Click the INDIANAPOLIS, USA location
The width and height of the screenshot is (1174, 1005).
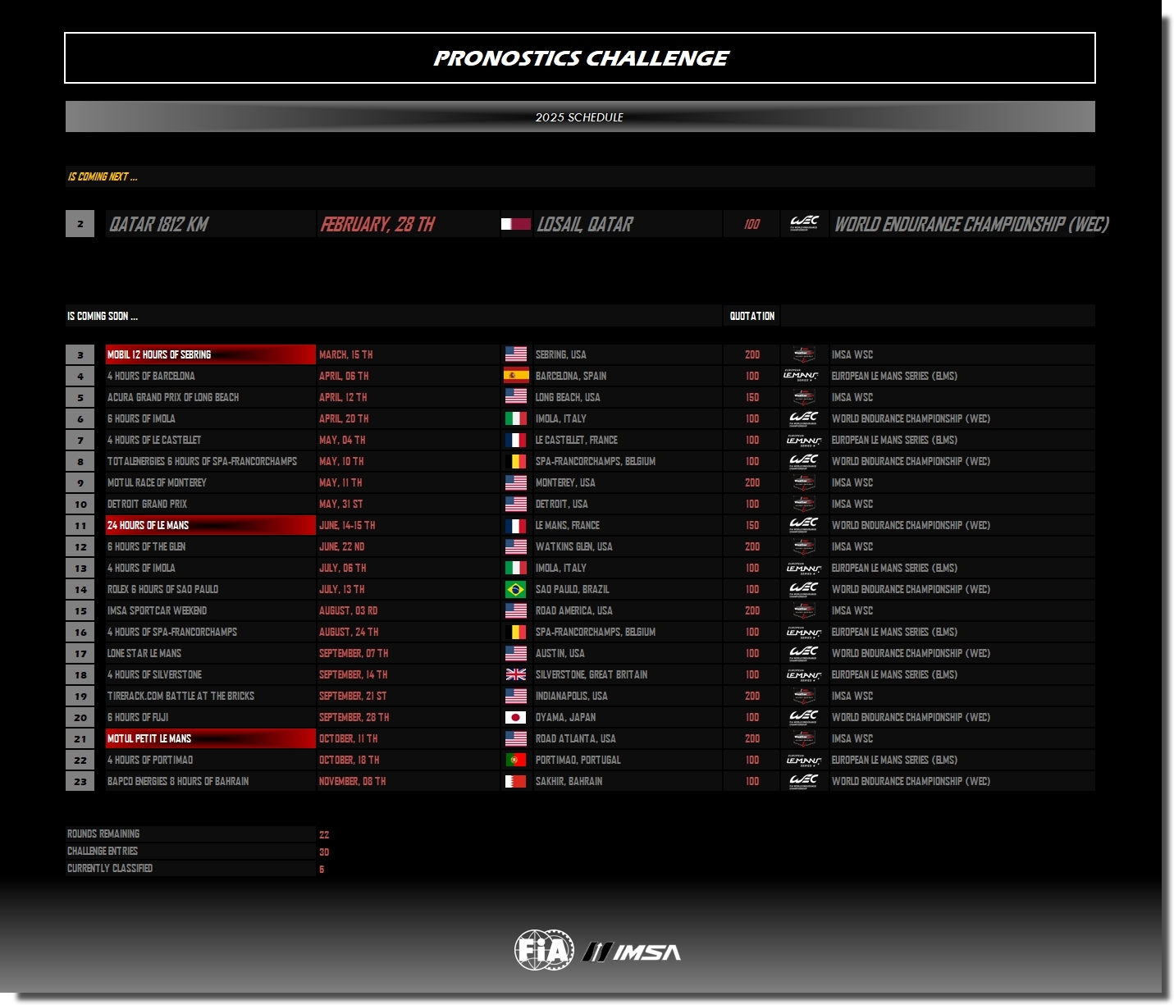[572, 696]
